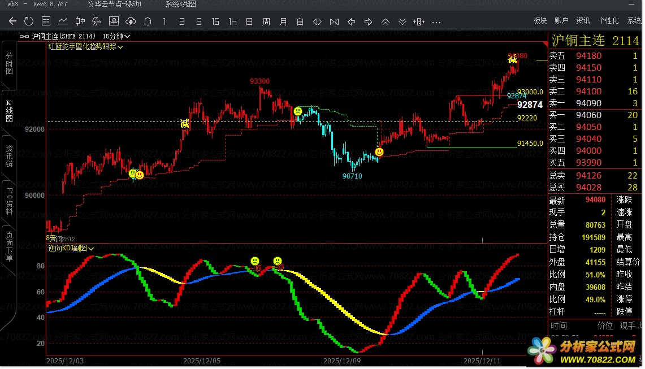
Task: Click the three-dot more options icon
Action: click(x=436, y=22)
